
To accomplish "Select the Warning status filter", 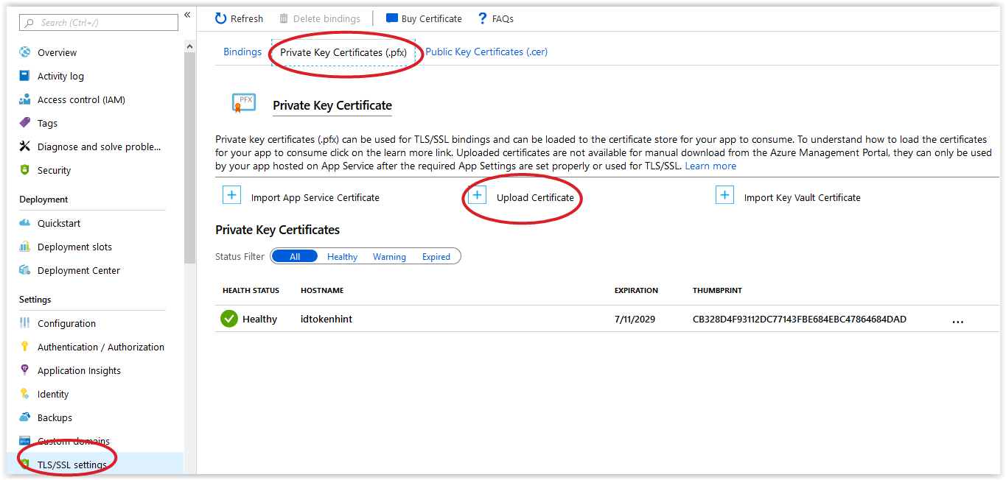I will pyautogui.click(x=389, y=257).
